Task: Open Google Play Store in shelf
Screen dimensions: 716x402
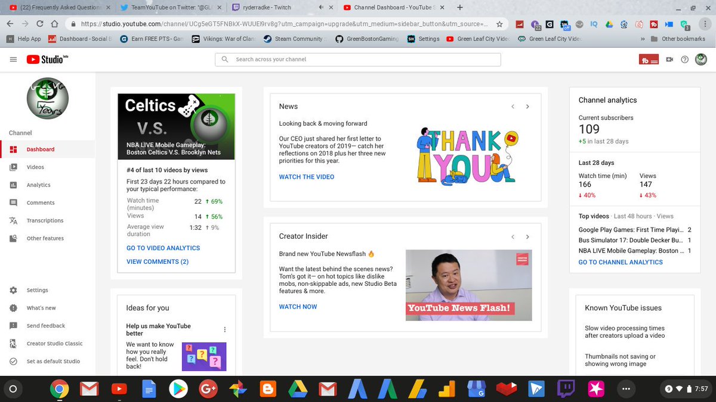Action: tap(178, 389)
